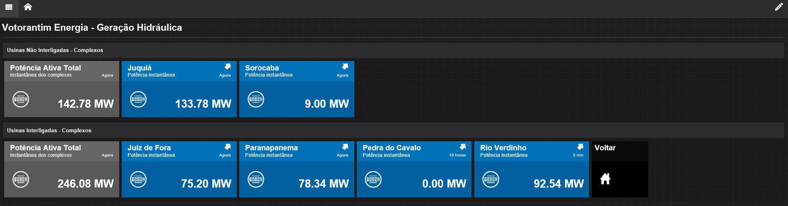
Task: Open the Pedra do Cavalo tile title
Action: tap(392, 148)
